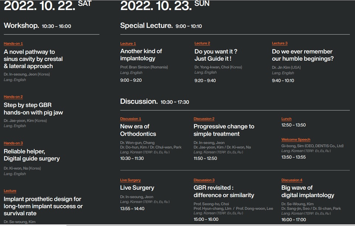
Task: Open the Lecture 1 link
Action: [128, 44]
